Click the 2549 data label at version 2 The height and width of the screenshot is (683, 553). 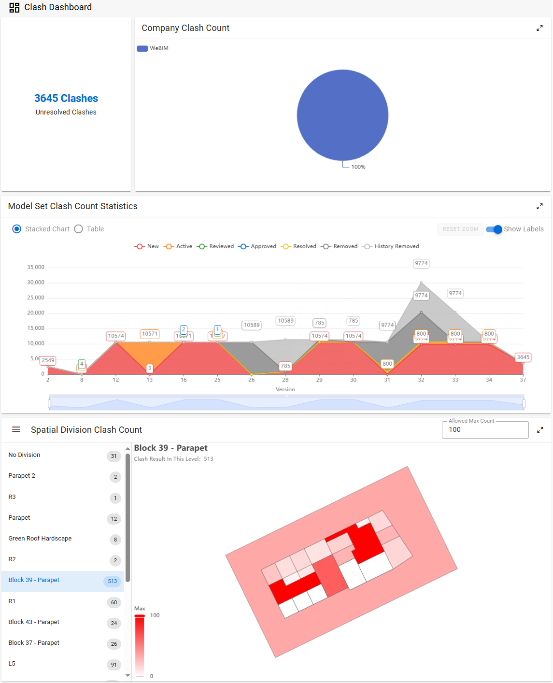coord(48,360)
